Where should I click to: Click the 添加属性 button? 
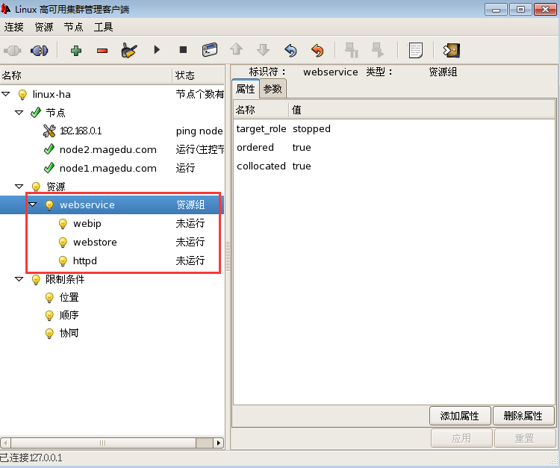459,415
